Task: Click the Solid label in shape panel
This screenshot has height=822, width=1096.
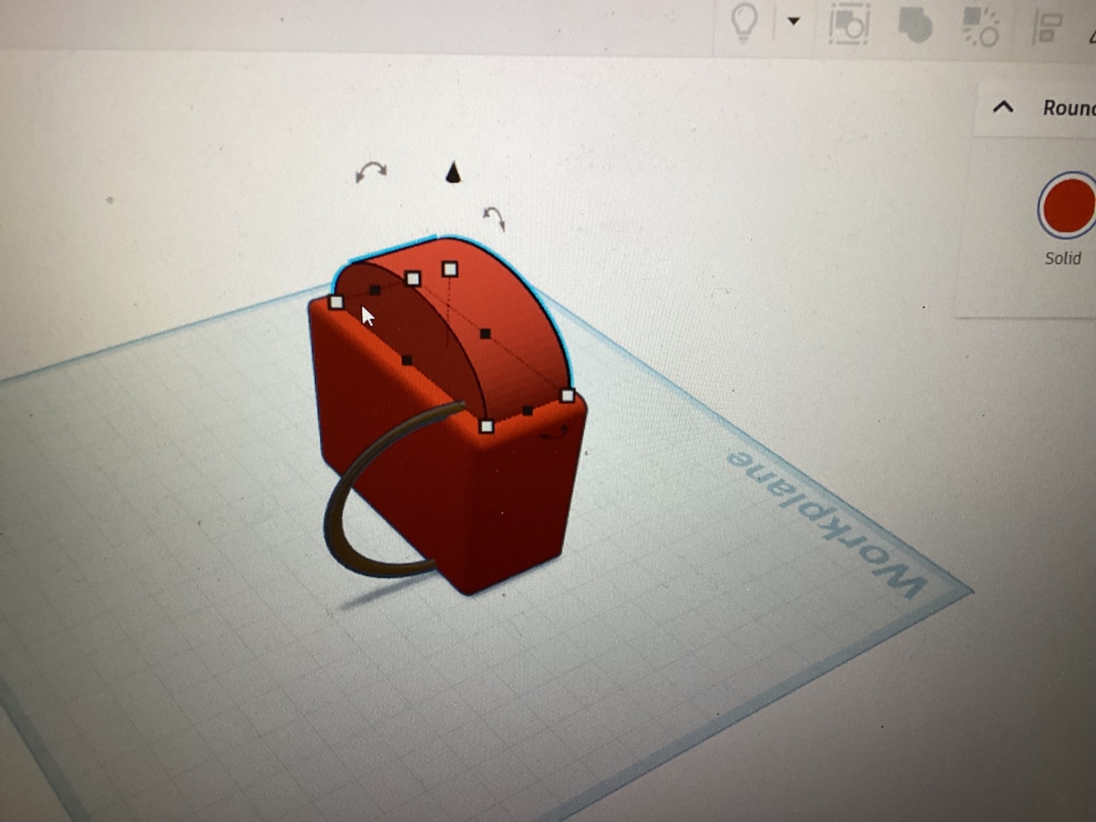Action: 1062,258
